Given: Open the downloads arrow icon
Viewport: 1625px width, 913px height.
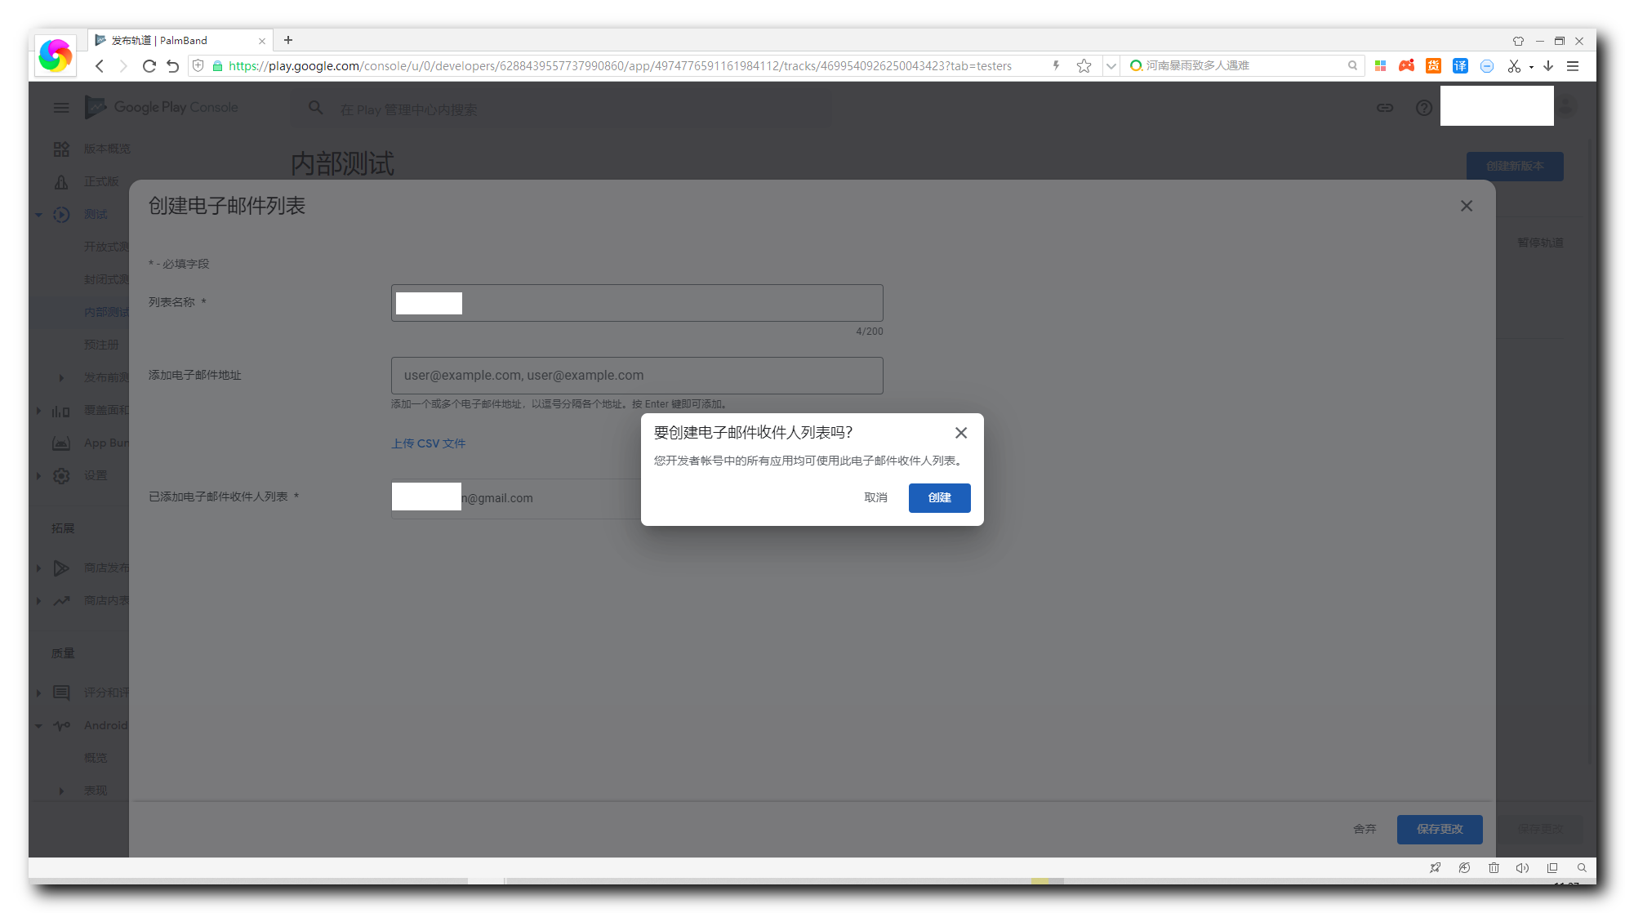Looking at the screenshot, I should [x=1548, y=66].
